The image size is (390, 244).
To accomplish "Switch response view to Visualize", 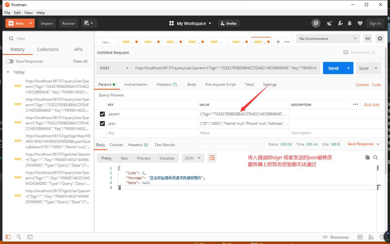I will pos(167,158).
